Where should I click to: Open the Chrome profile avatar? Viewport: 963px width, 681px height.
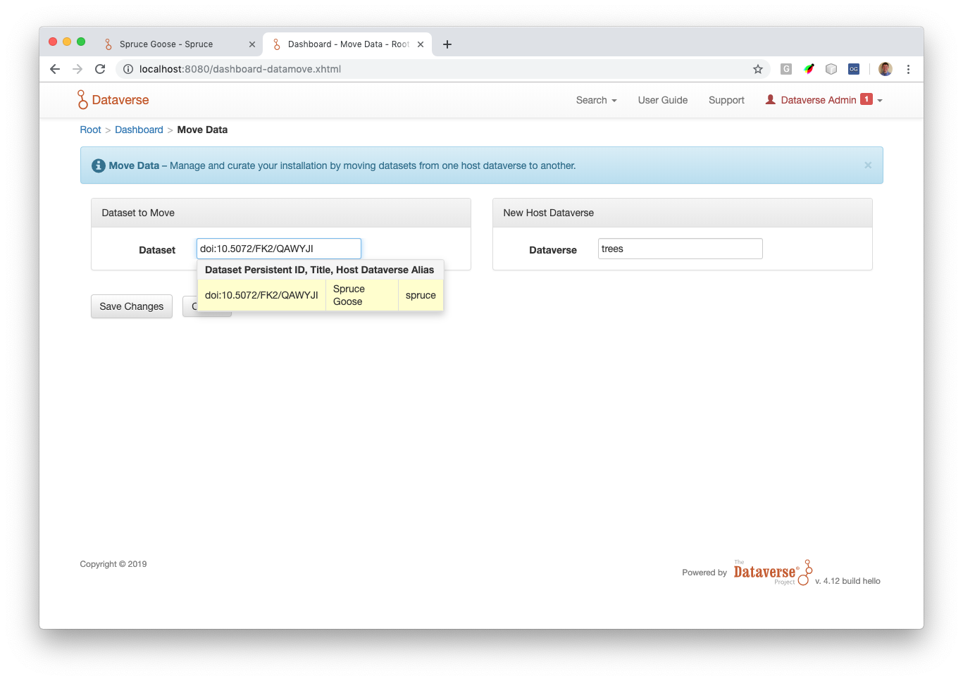pos(886,69)
